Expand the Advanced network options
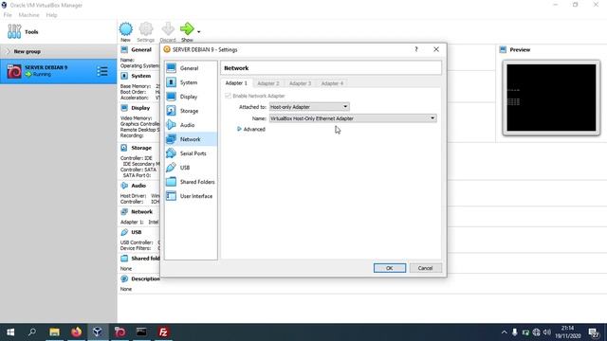 point(251,129)
